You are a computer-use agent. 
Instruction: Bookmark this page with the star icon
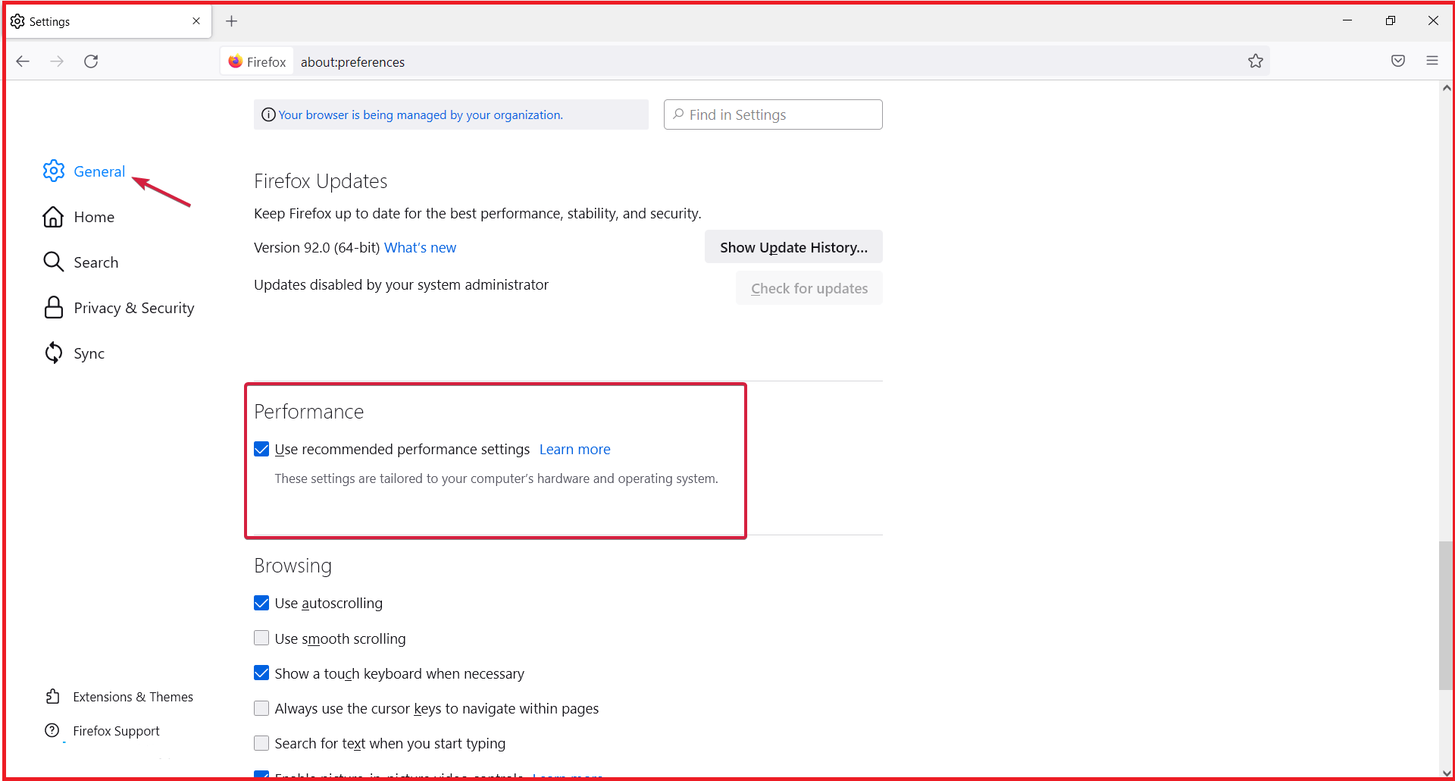click(1256, 61)
